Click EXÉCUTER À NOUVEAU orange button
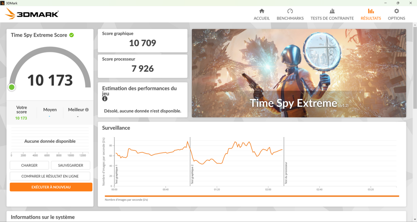 tap(51, 187)
